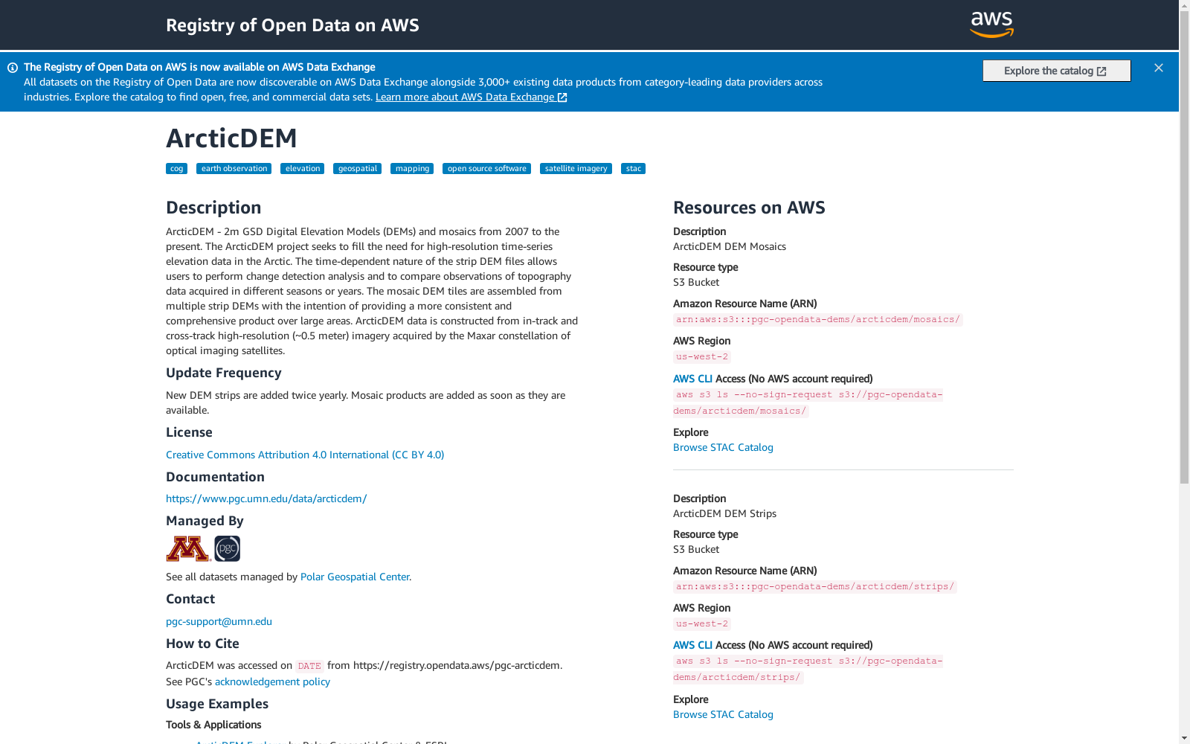Open Browse STAC Catalog for DEM Mosaics
1190x744 pixels.
(723, 448)
